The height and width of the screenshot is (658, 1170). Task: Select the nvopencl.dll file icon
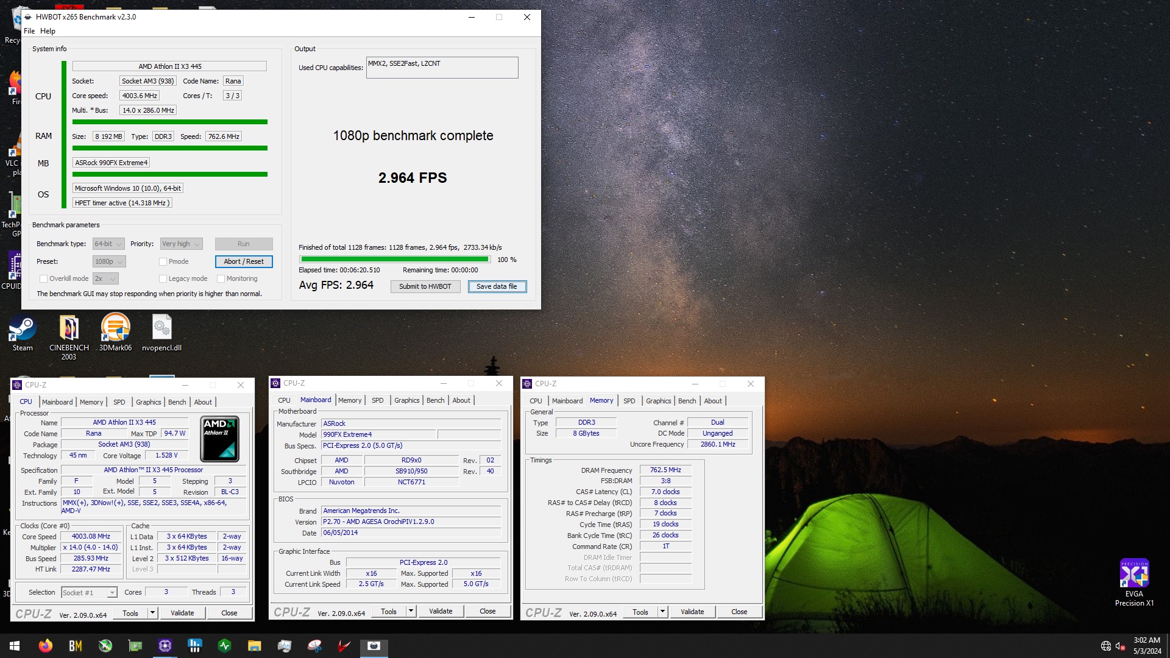tap(161, 333)
